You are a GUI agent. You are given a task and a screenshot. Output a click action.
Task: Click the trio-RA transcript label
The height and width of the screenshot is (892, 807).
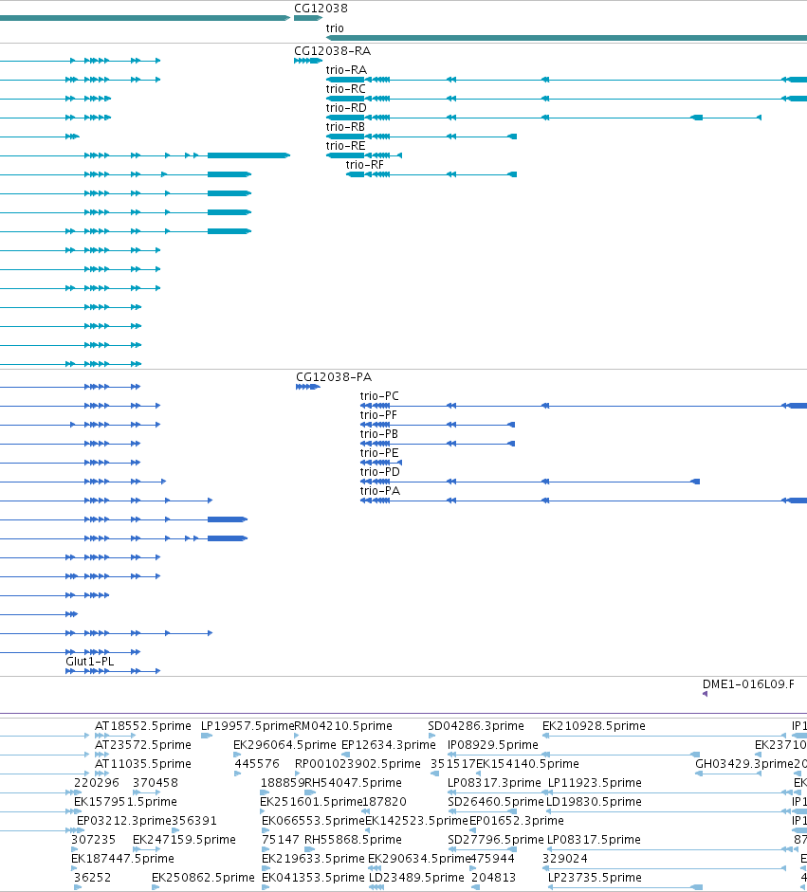(x=346, y=70)
